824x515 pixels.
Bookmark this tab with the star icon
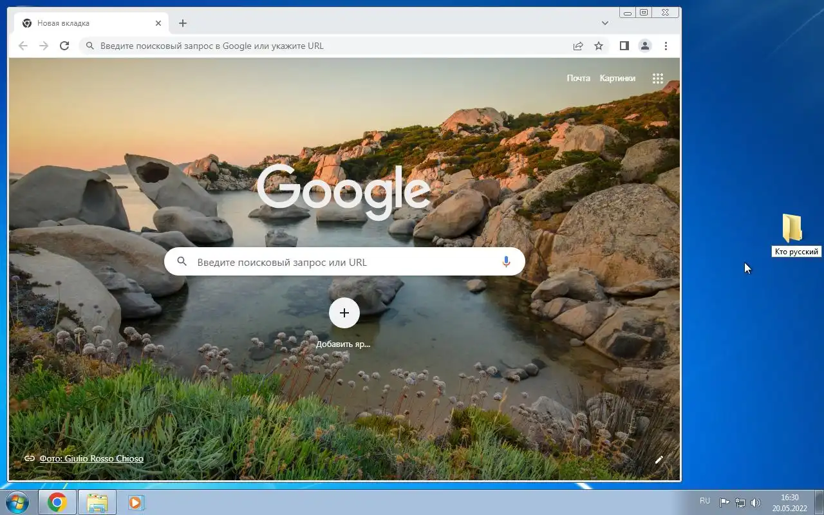[x=599, y=46]
